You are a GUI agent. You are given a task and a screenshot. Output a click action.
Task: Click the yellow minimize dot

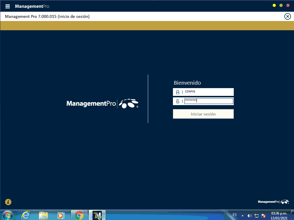pos(274,5)
